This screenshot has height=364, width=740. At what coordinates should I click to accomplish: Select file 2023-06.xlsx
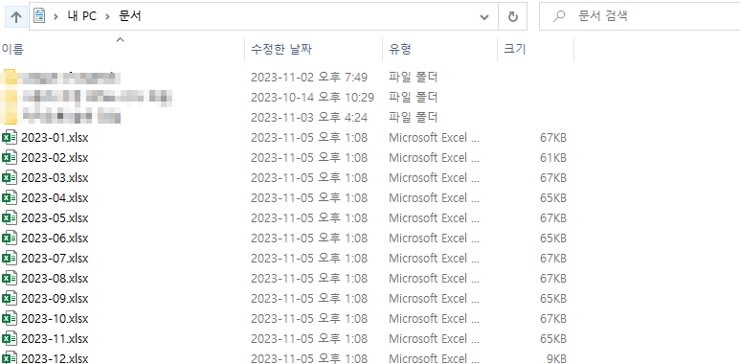coord(55,238)
